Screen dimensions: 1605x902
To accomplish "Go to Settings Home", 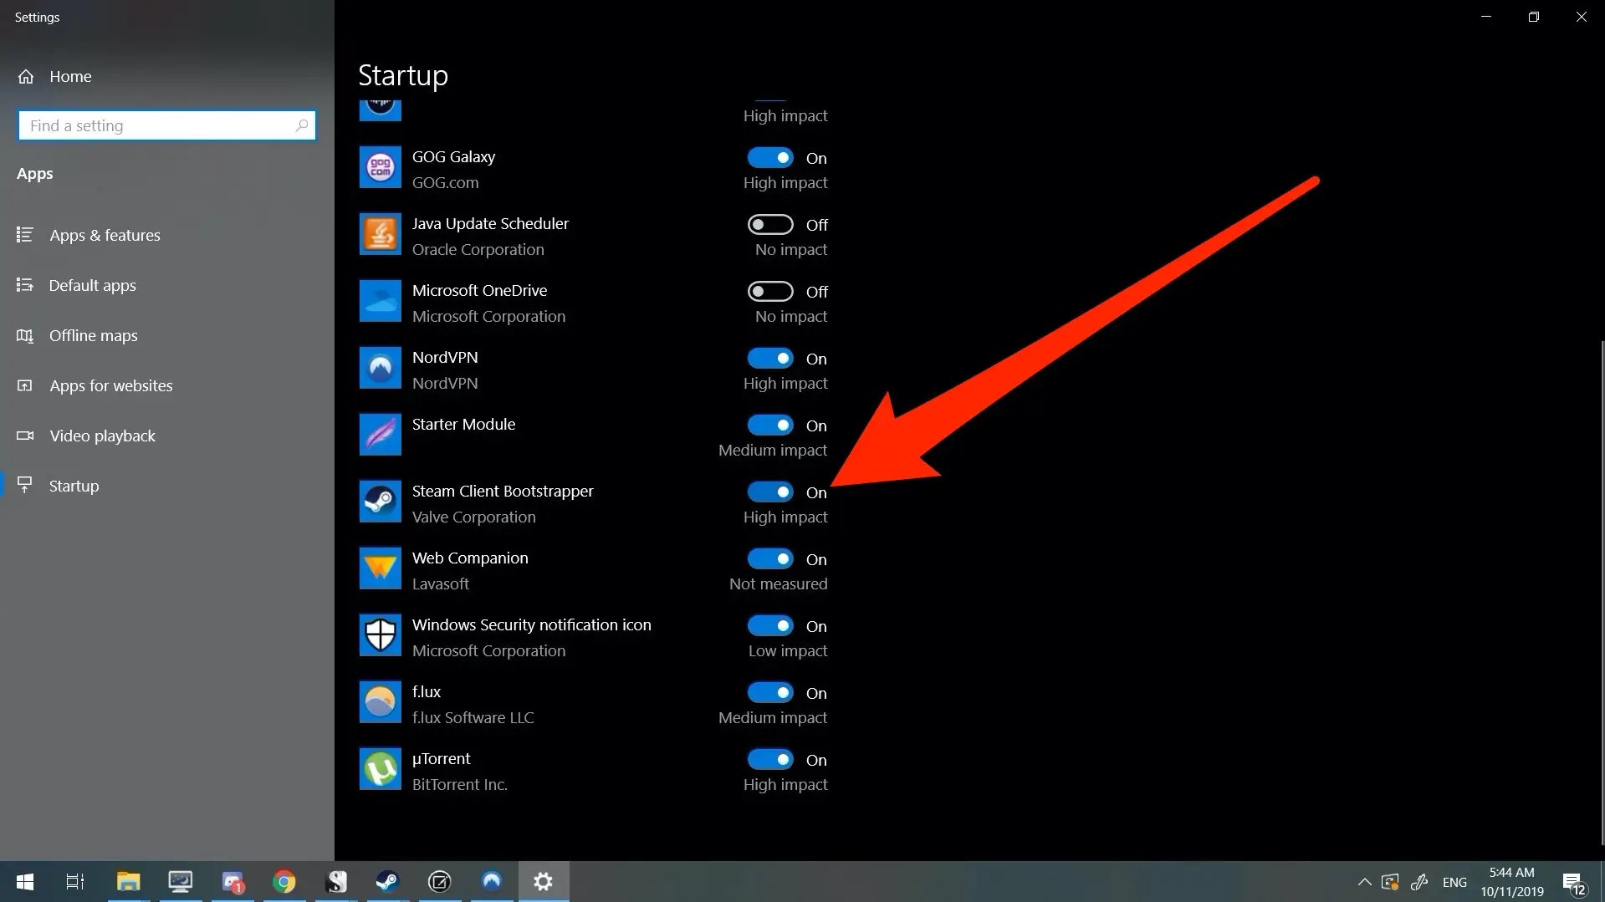I will click(167, 77).
